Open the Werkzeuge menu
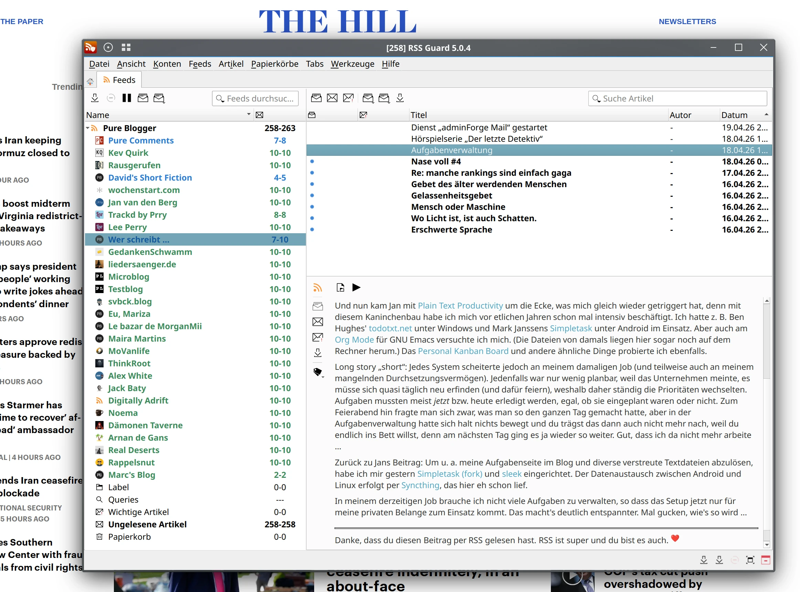The image size is (800, 592). [x=352, y=64]
